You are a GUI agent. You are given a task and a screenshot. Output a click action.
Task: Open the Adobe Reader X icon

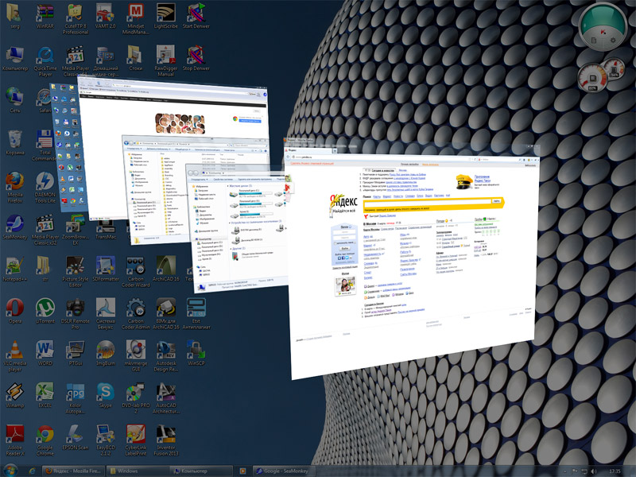[15, 440]
